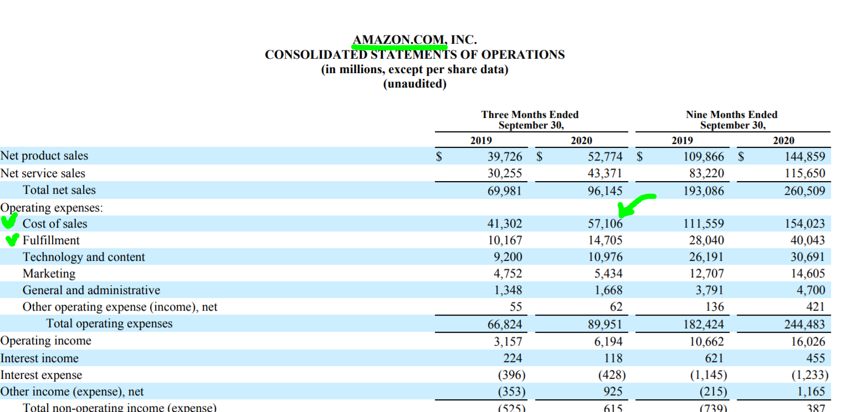The image size is (847, 412).
Task: Click the net service sales value 115,650
Action: (x=804, y=173)
